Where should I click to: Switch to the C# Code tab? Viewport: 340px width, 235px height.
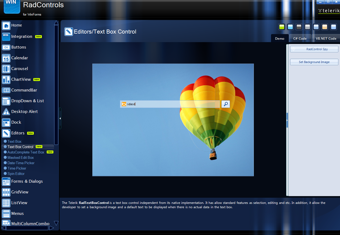tap(300, 38)
